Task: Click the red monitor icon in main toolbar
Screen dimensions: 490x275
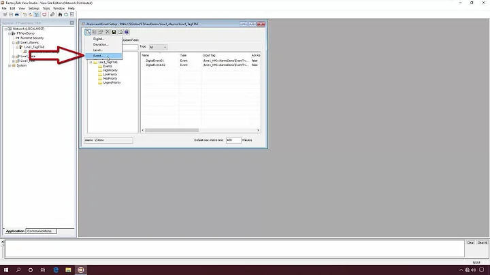Action: coord(44,15)
